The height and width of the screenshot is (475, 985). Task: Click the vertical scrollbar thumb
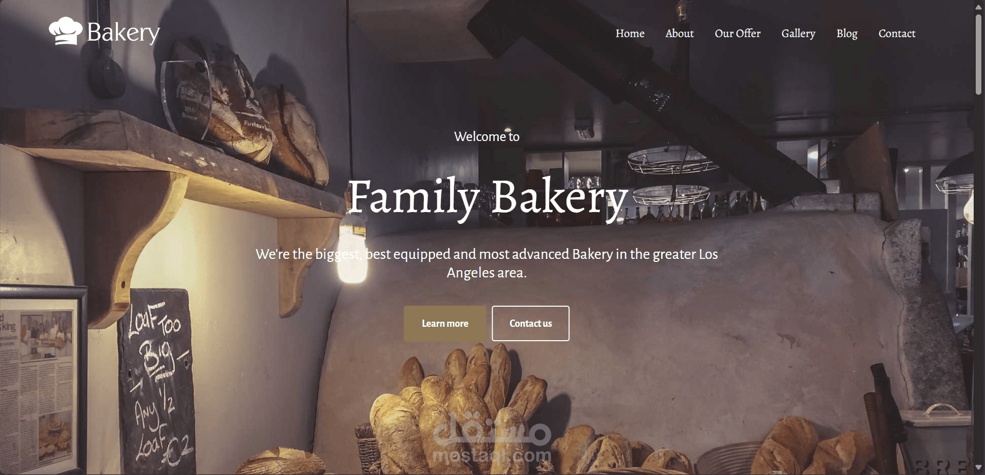tap(979, 55)
